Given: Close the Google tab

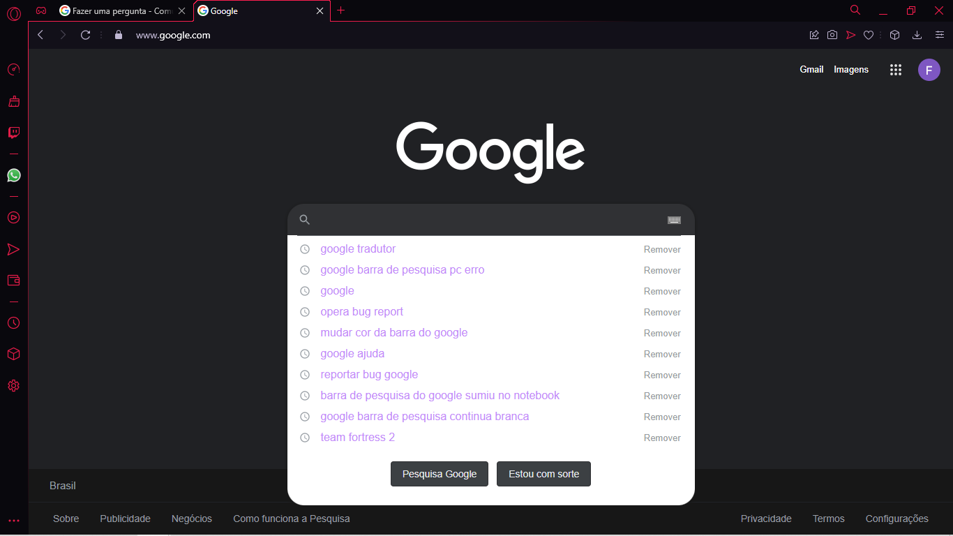Looking at the screenshot, I should (320, 11).
